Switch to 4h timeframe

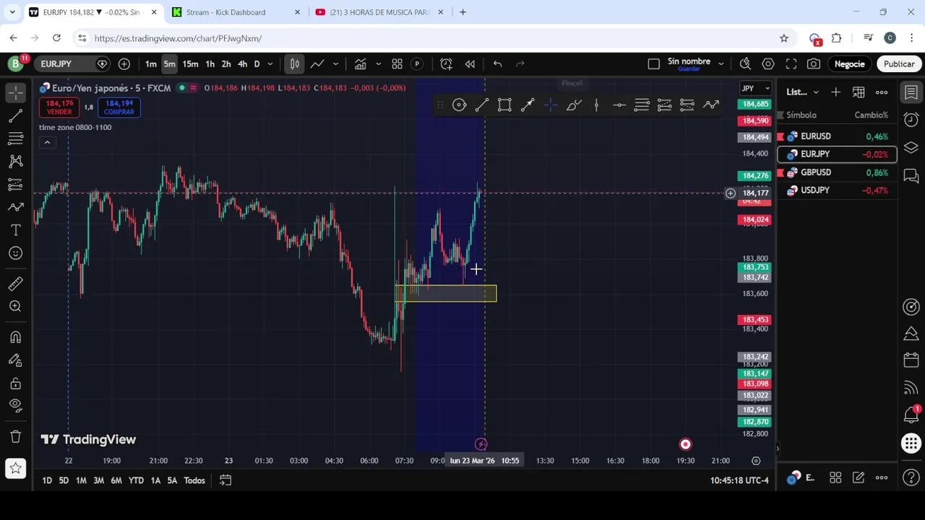[x=243, y=64]
